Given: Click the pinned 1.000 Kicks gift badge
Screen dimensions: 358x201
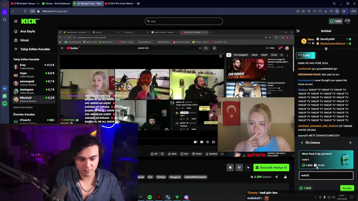Looking at the screenshot, I should coord(306,55).
